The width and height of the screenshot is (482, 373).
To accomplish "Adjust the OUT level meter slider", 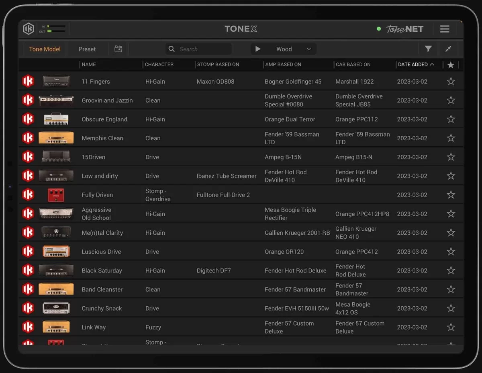I will [x=56, y=31].
